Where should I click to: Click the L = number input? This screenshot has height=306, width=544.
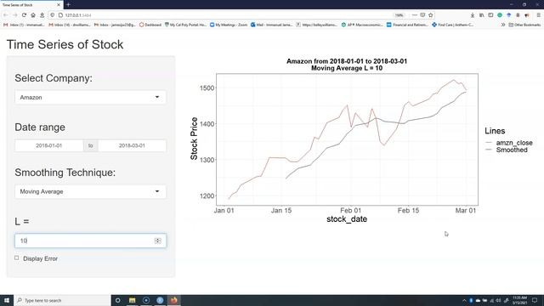[90, 241]
